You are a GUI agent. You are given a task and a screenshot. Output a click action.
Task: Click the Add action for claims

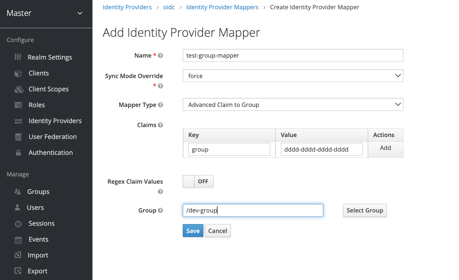click(385, 148)
